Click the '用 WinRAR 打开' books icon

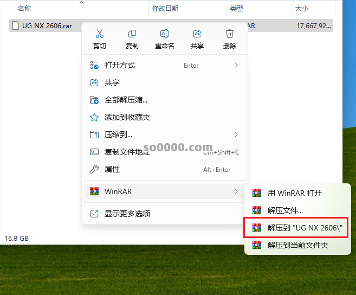click(257, 193)
